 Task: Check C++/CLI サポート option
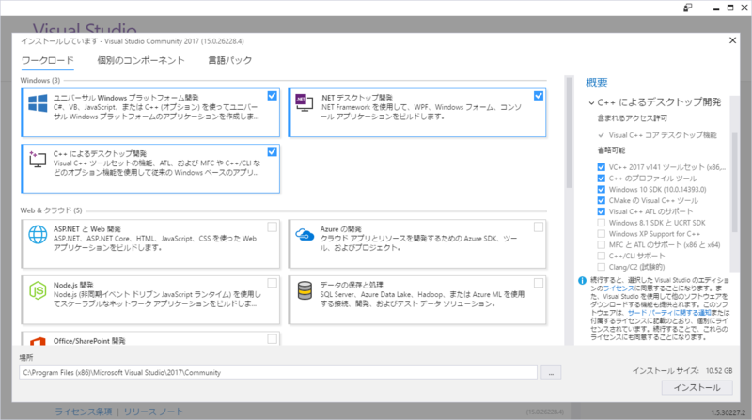pos(601,256)
